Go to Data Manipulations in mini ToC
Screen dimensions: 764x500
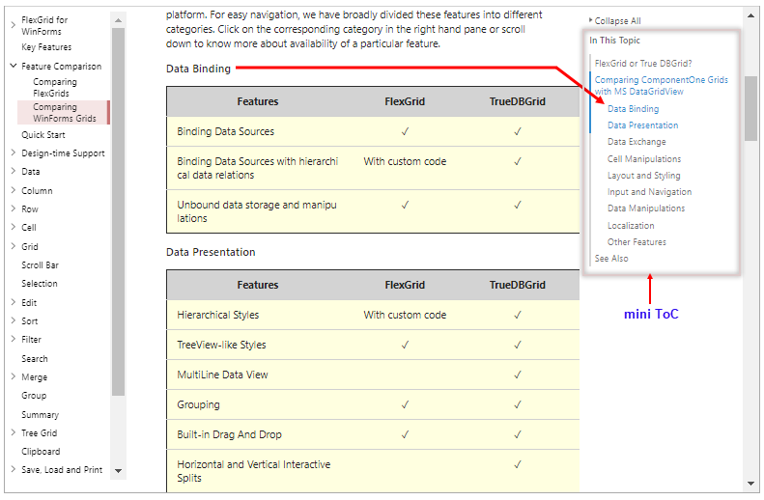[x=646, y=208]
